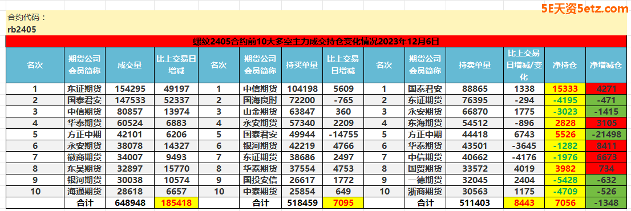The height and width of the screenshot is (211, 631).
Task: Select long position value 38686
Action: tap(302, 157)
